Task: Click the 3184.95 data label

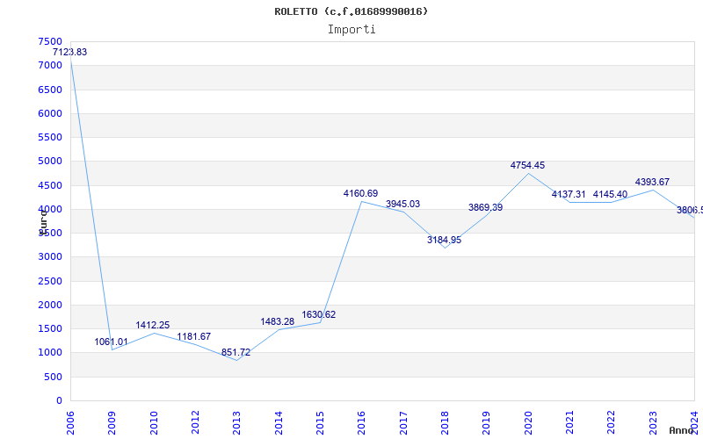Action: point(445,240)
